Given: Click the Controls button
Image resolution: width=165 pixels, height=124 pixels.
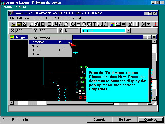Looking at the screenshot, I should 99,120.
